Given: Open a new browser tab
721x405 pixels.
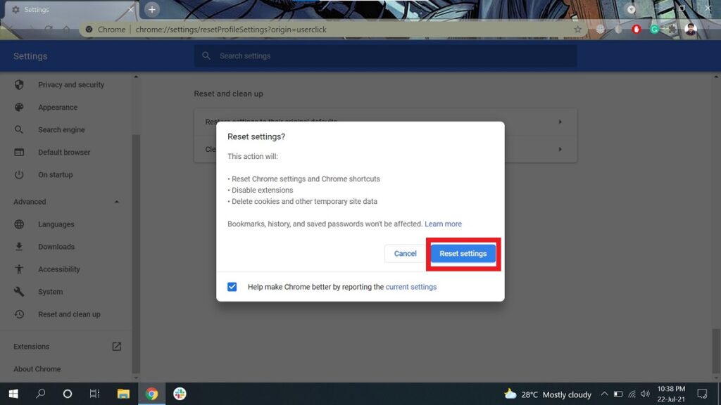Looking at the screenshot, I should coord(151,10).
